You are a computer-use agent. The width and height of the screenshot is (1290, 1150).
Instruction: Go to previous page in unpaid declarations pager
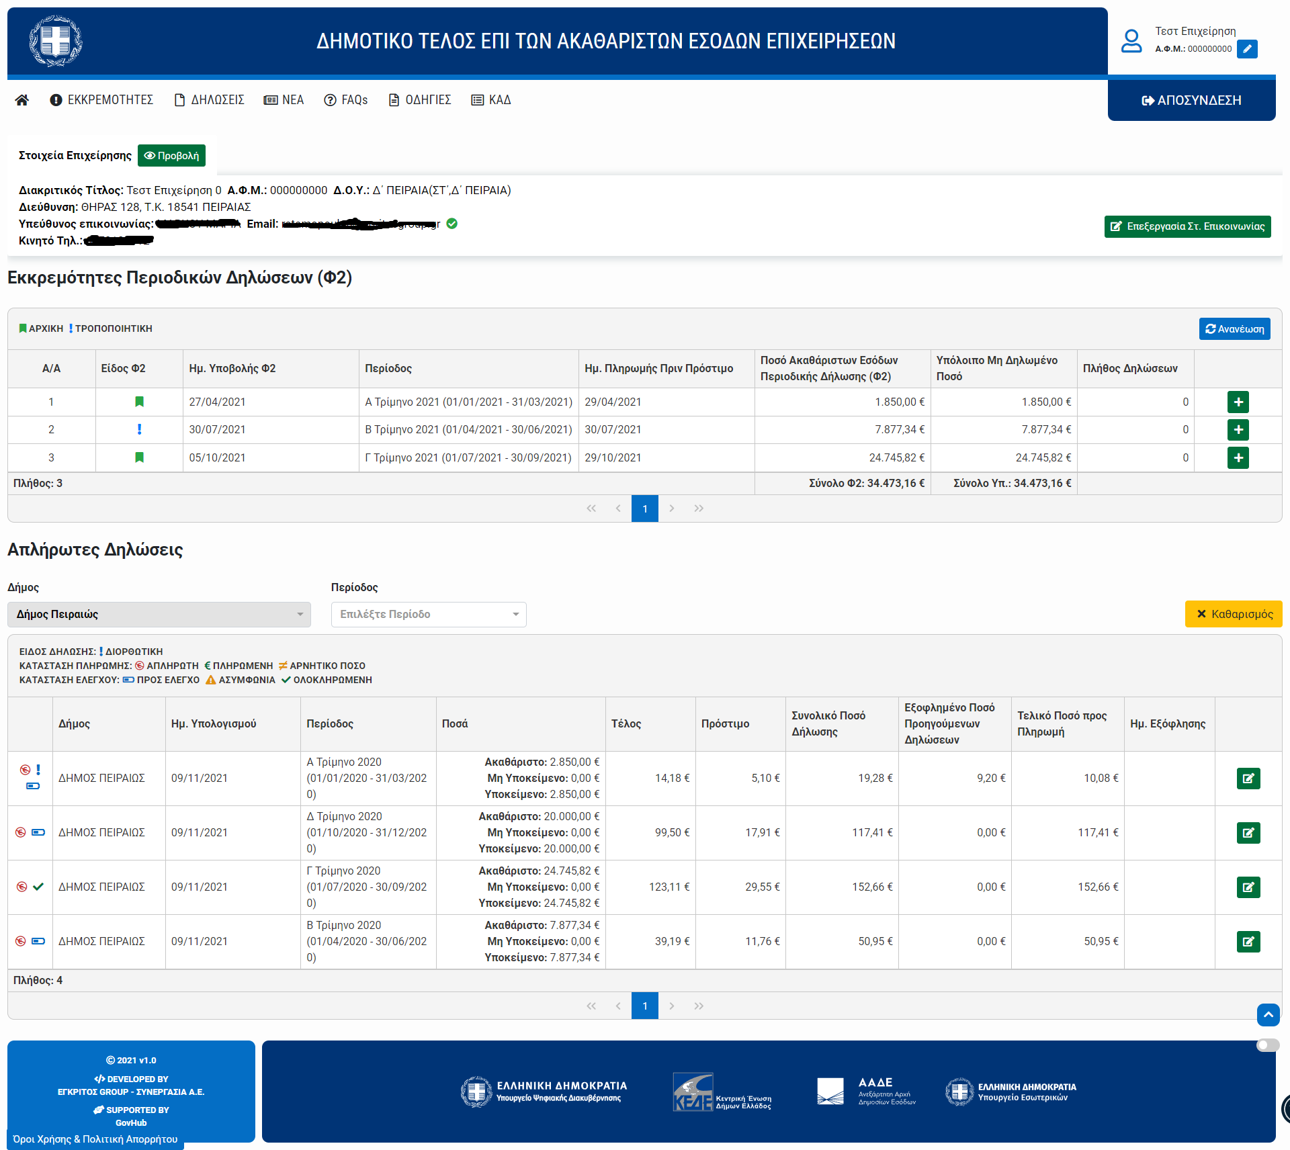point(618,1006)
